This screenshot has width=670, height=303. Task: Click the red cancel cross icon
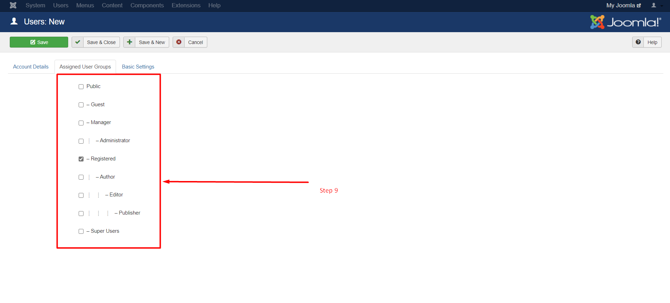coord(179,42)
